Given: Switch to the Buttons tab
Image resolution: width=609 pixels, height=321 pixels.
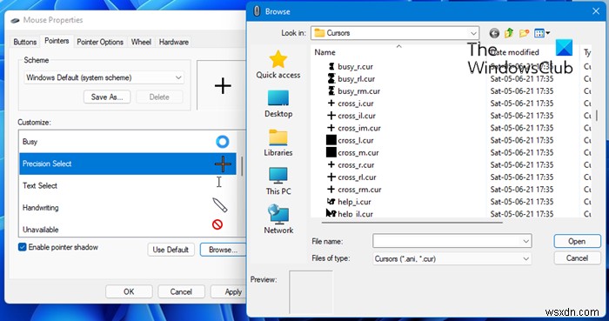Looking at the screenshot, I should pyautogui.click(x=25, y=42).
